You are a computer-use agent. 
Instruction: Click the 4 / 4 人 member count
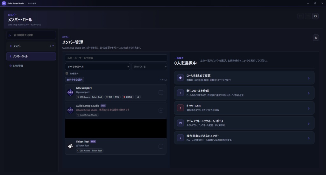tap(163, 80)
